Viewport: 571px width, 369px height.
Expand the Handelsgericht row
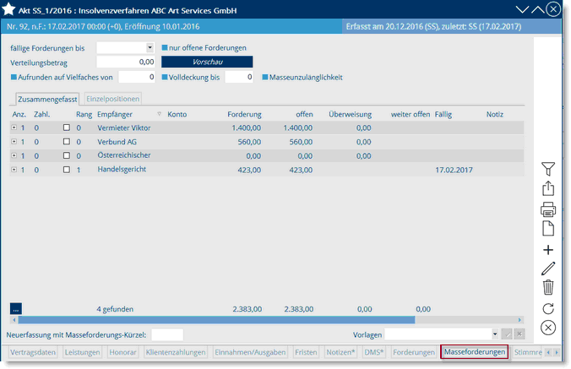(x=14, y=170)
